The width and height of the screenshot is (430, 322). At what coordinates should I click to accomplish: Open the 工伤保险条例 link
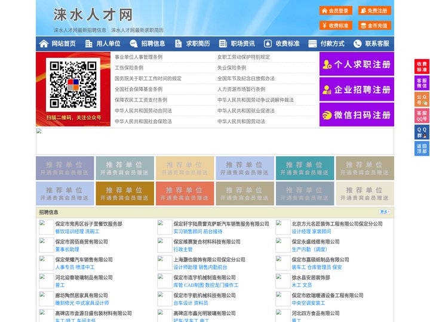tap(129, 67)
